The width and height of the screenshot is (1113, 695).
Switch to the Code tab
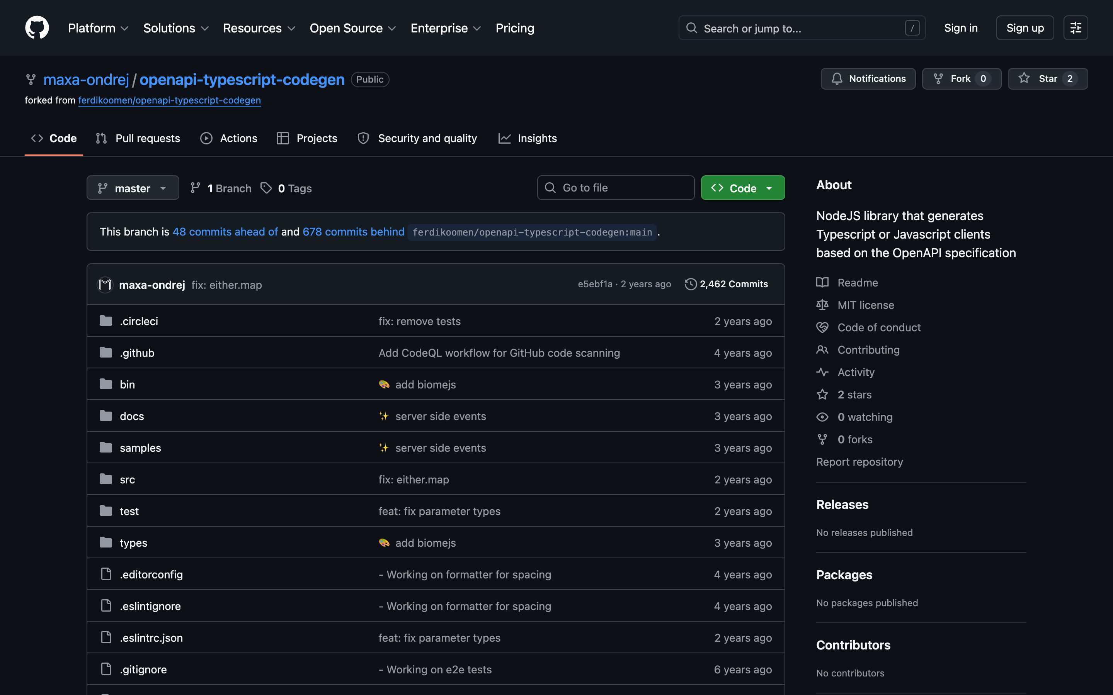pyautogui.click(x=54, y=138)
